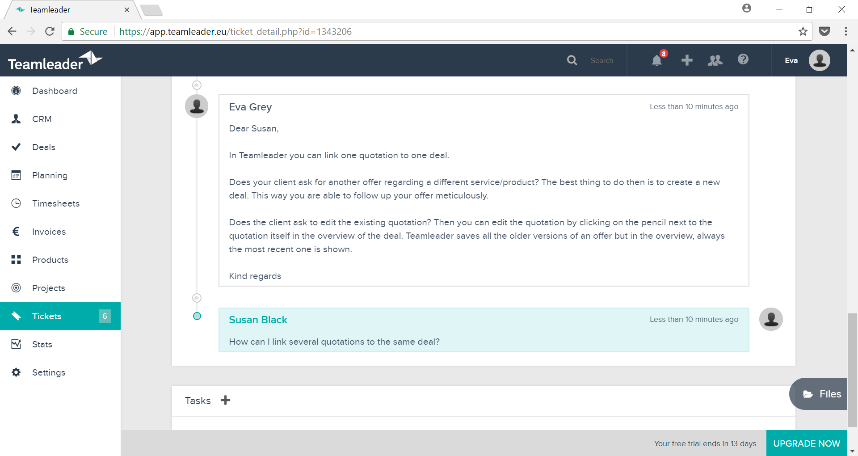Open the Chrome three-dot menu
The image size is (858, 456).
coord(845,31)
